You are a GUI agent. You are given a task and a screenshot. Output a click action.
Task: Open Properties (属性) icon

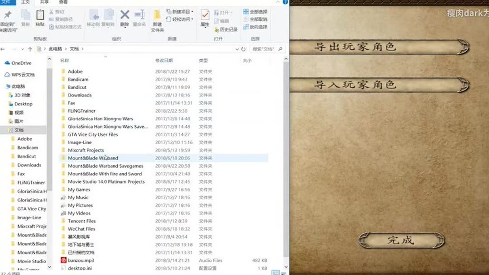[205, 16]
